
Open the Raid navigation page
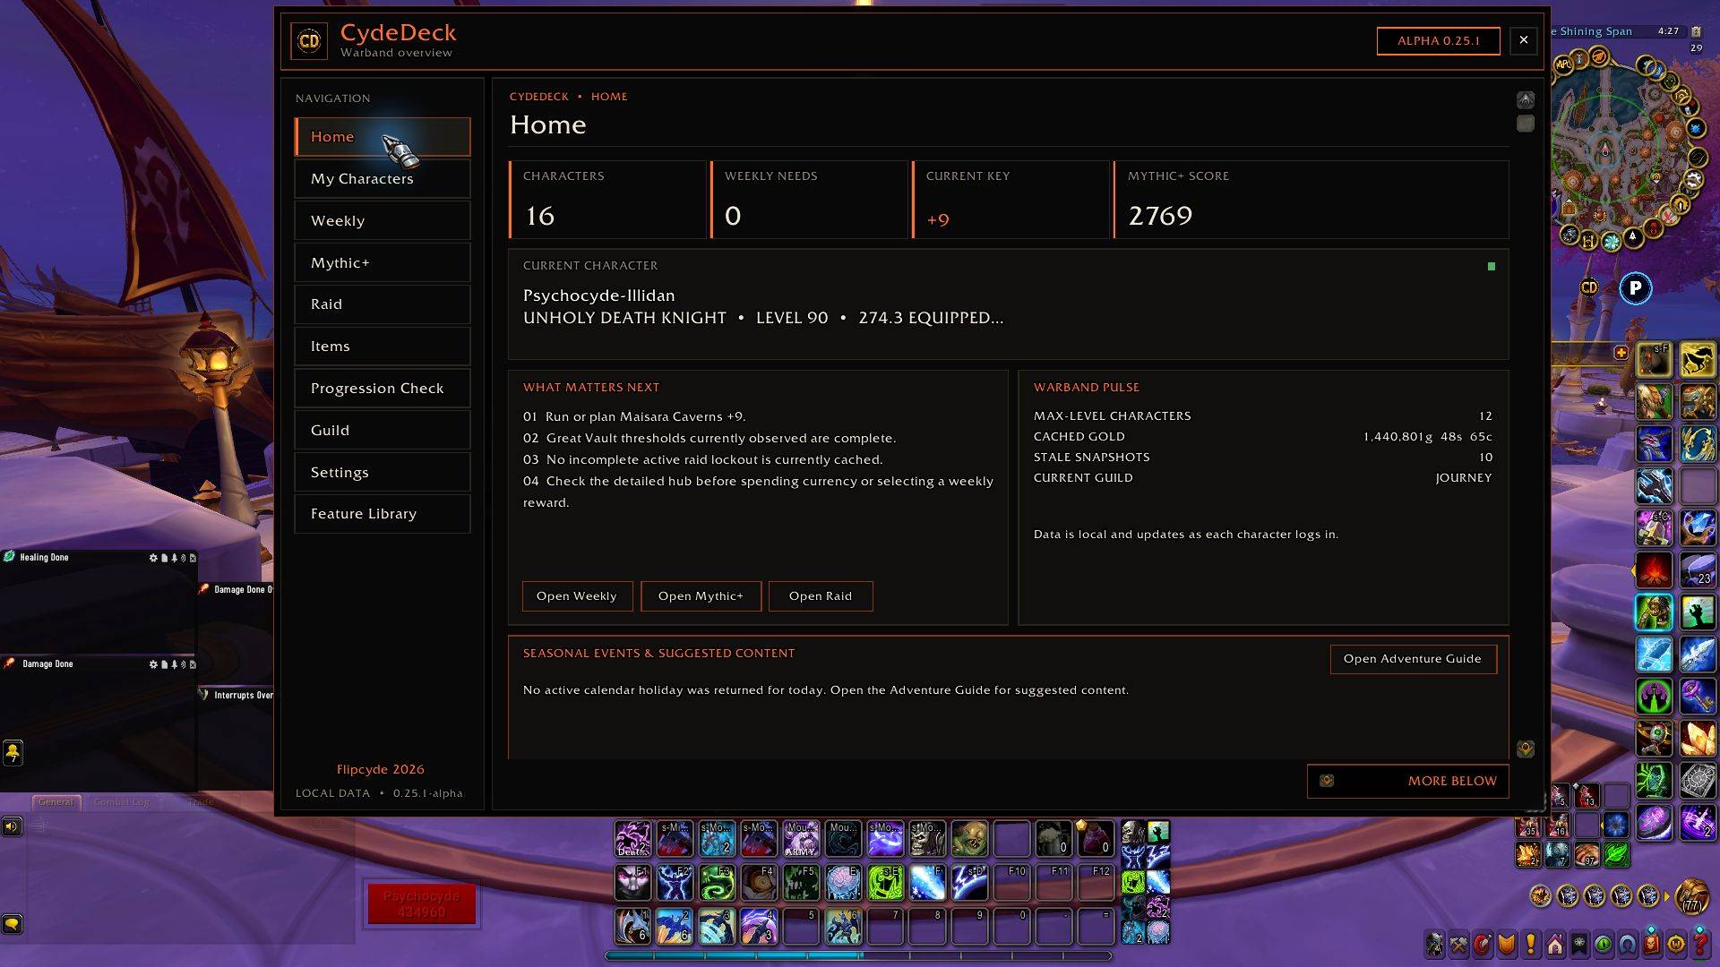(383, 304)
